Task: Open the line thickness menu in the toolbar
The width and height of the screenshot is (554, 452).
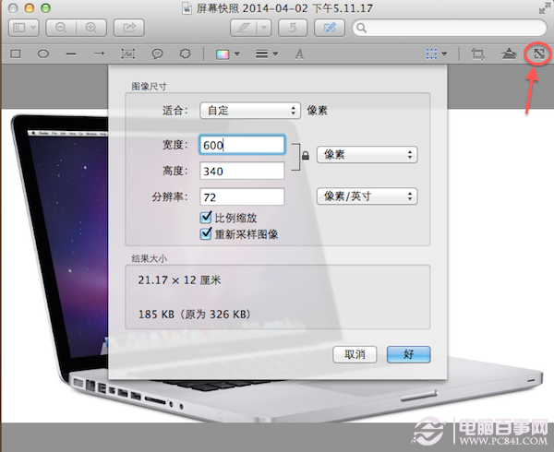Action: click(x=267, y=54)
